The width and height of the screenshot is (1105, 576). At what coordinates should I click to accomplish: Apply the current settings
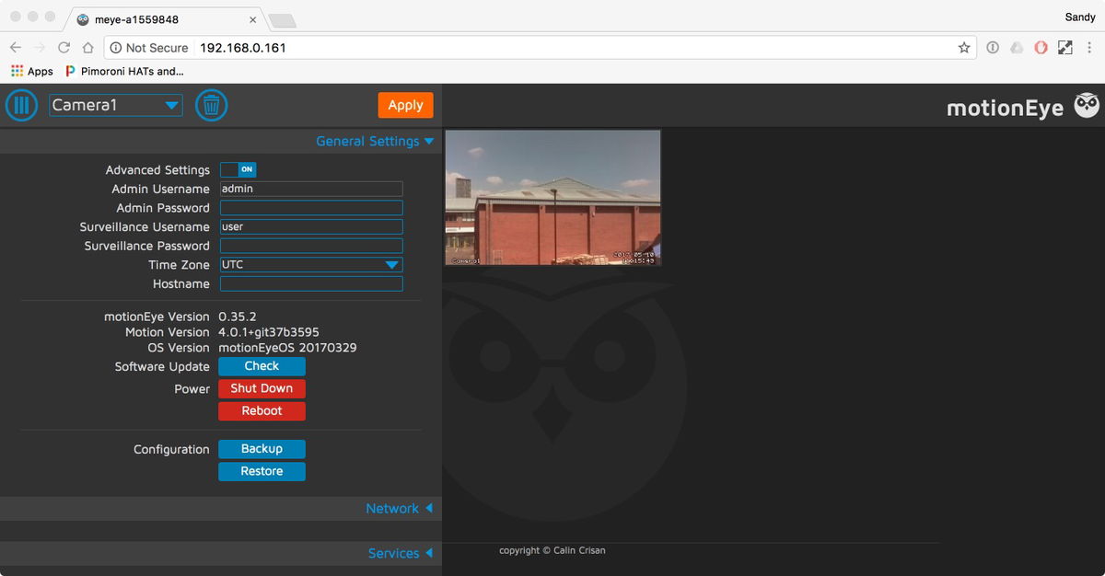(405, 105)
